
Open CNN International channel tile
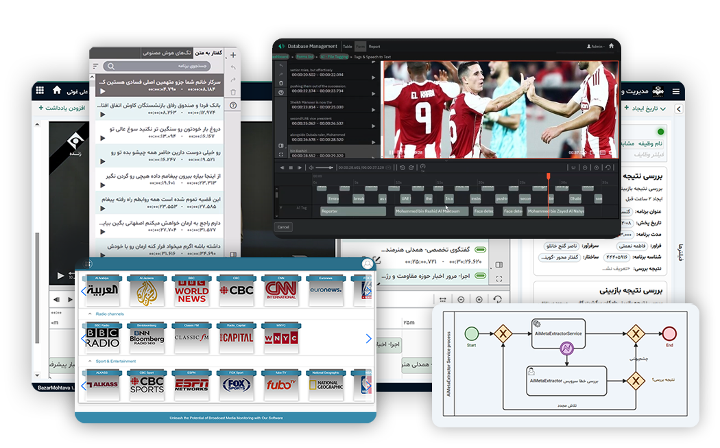281,290
